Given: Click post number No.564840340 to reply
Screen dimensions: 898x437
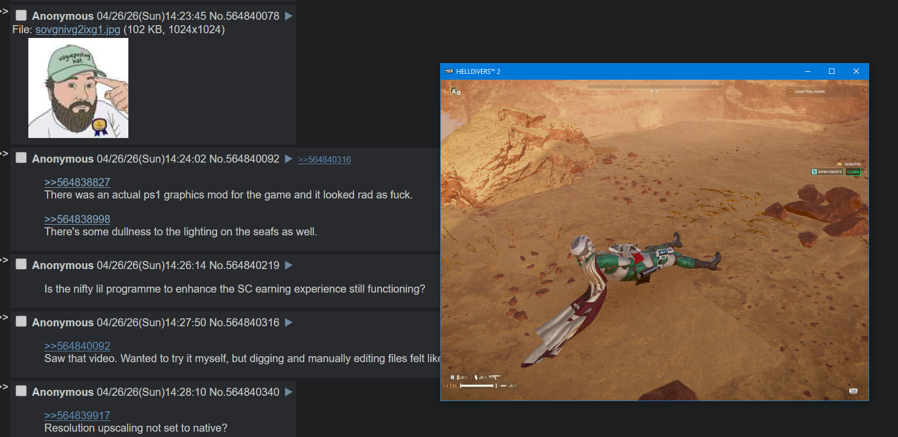Looking at the screenshot, I should (x=244, y=392).
